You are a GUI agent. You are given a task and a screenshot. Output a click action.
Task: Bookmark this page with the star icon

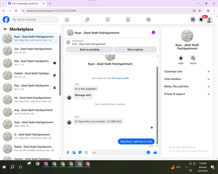pyautogui.click(x=200, y=10)
